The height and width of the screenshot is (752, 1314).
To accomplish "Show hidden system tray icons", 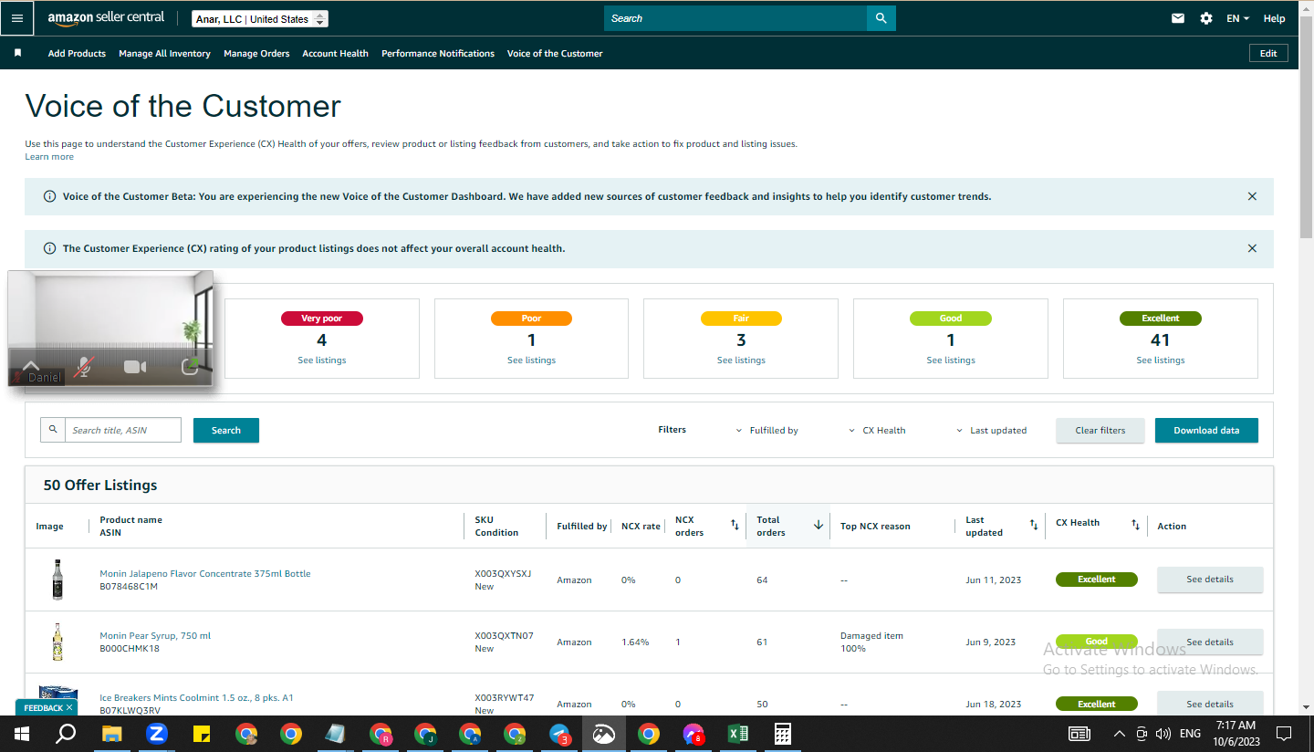I will point(1120,734).
